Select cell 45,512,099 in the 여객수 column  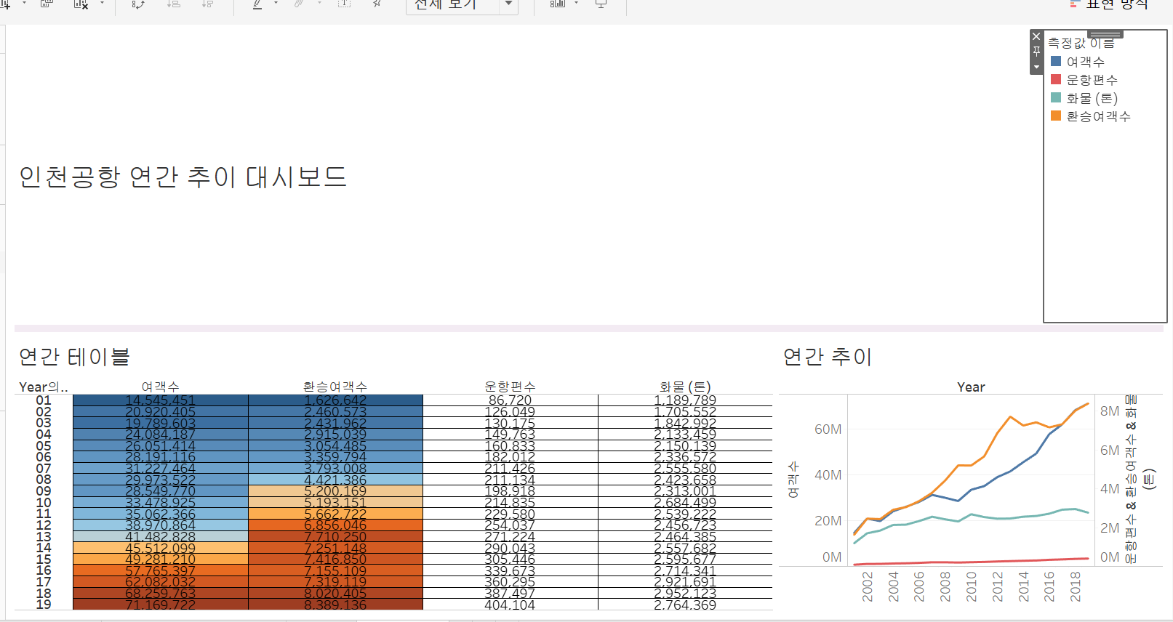pos(161,548)
